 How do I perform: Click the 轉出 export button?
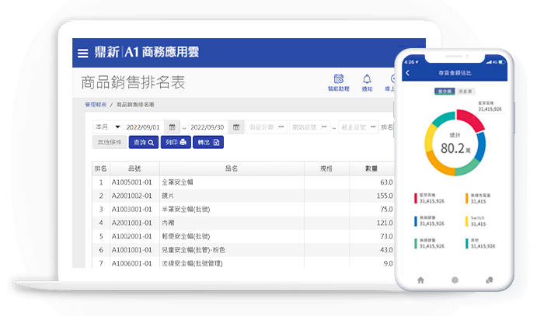coord(208,142)
